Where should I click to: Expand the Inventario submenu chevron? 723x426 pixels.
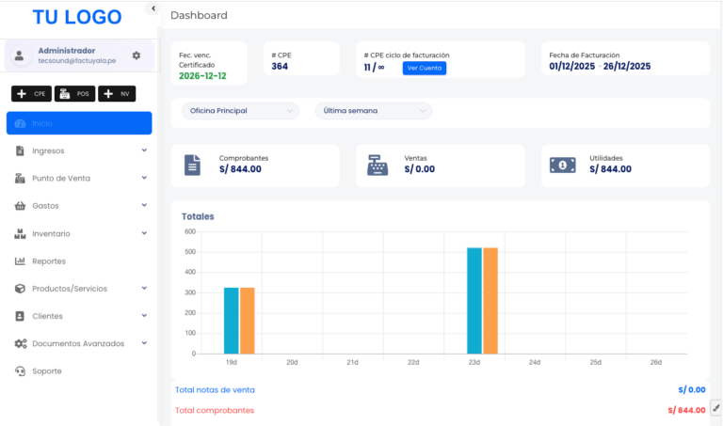(x=144, y=233)
